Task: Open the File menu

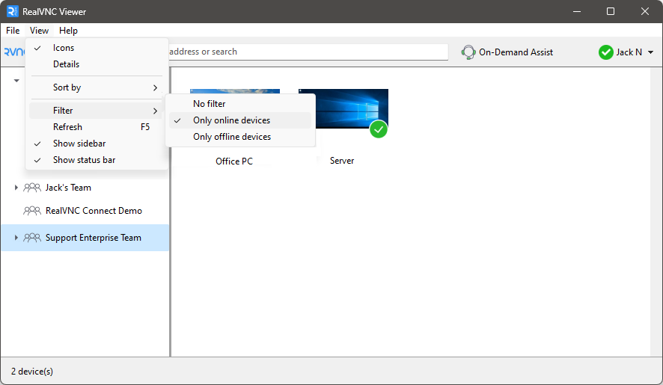Action: [x=13, y=31]
